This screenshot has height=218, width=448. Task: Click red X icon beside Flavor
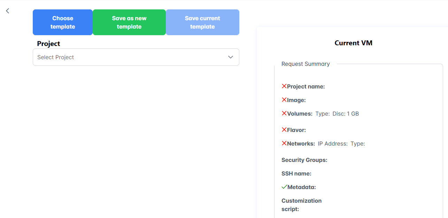tap(284, 130)
